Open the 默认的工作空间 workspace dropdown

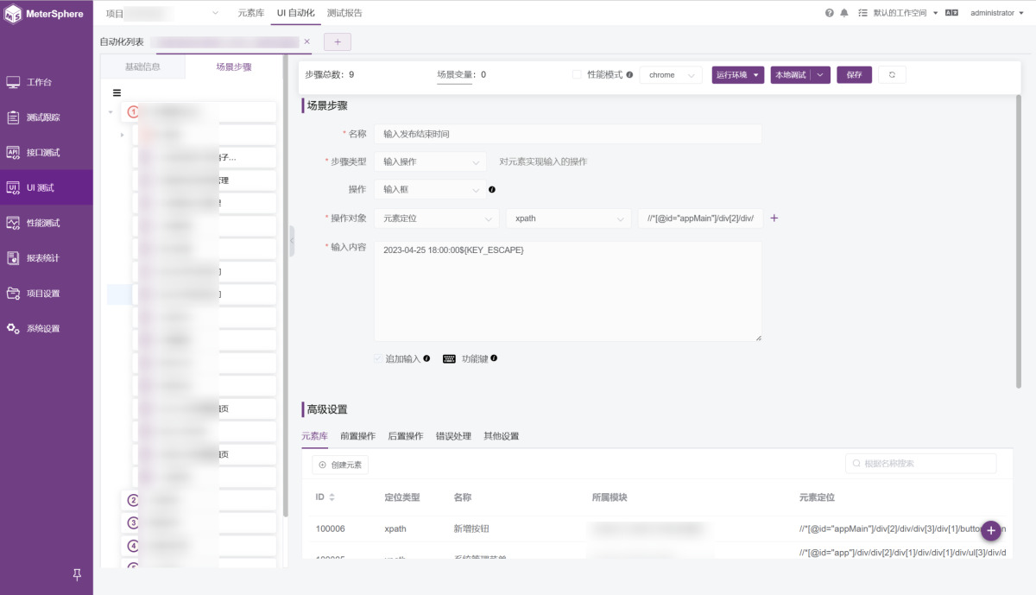[906, 13]
